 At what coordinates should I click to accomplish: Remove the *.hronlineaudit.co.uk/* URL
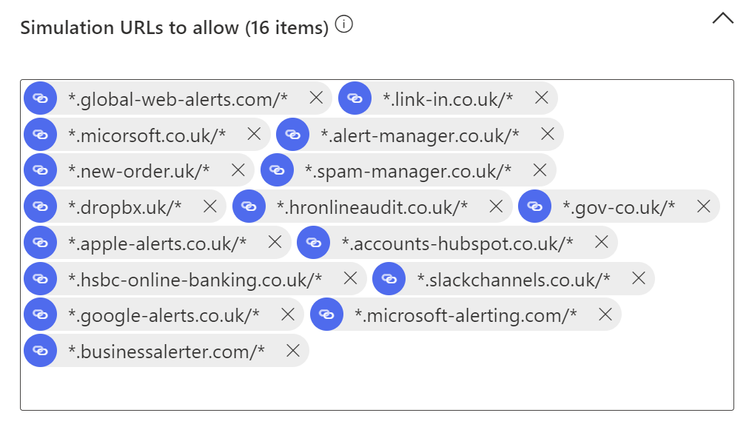coord(496,206)
